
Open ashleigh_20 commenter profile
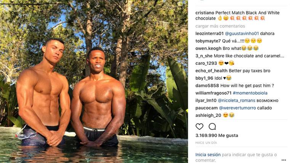click(208, 115)
